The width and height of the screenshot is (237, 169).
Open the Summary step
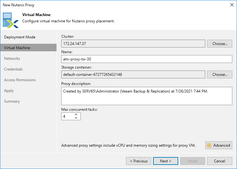(12, 101)
